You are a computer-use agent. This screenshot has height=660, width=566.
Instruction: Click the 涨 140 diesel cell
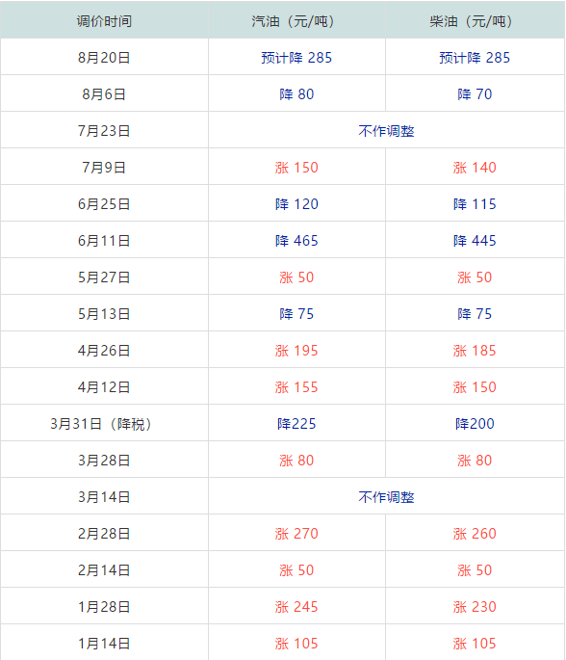tap(475, 168)
